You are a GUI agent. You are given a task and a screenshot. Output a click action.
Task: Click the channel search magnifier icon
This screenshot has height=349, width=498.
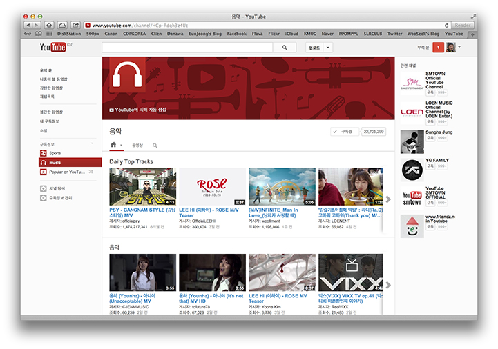(x=155, y=146)
